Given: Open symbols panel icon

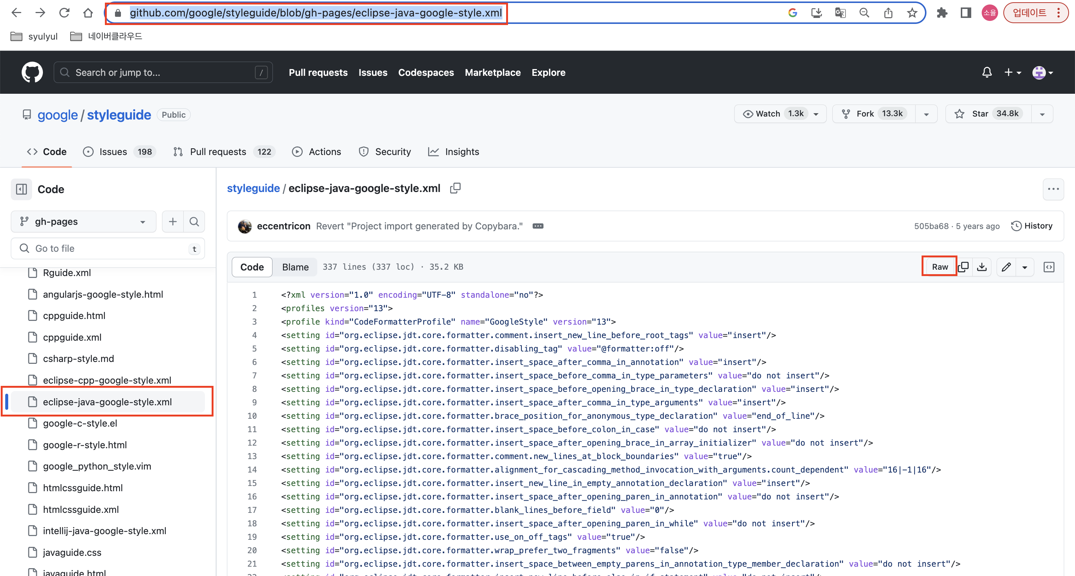Looking at the screenshot, I should [1049, 267].
